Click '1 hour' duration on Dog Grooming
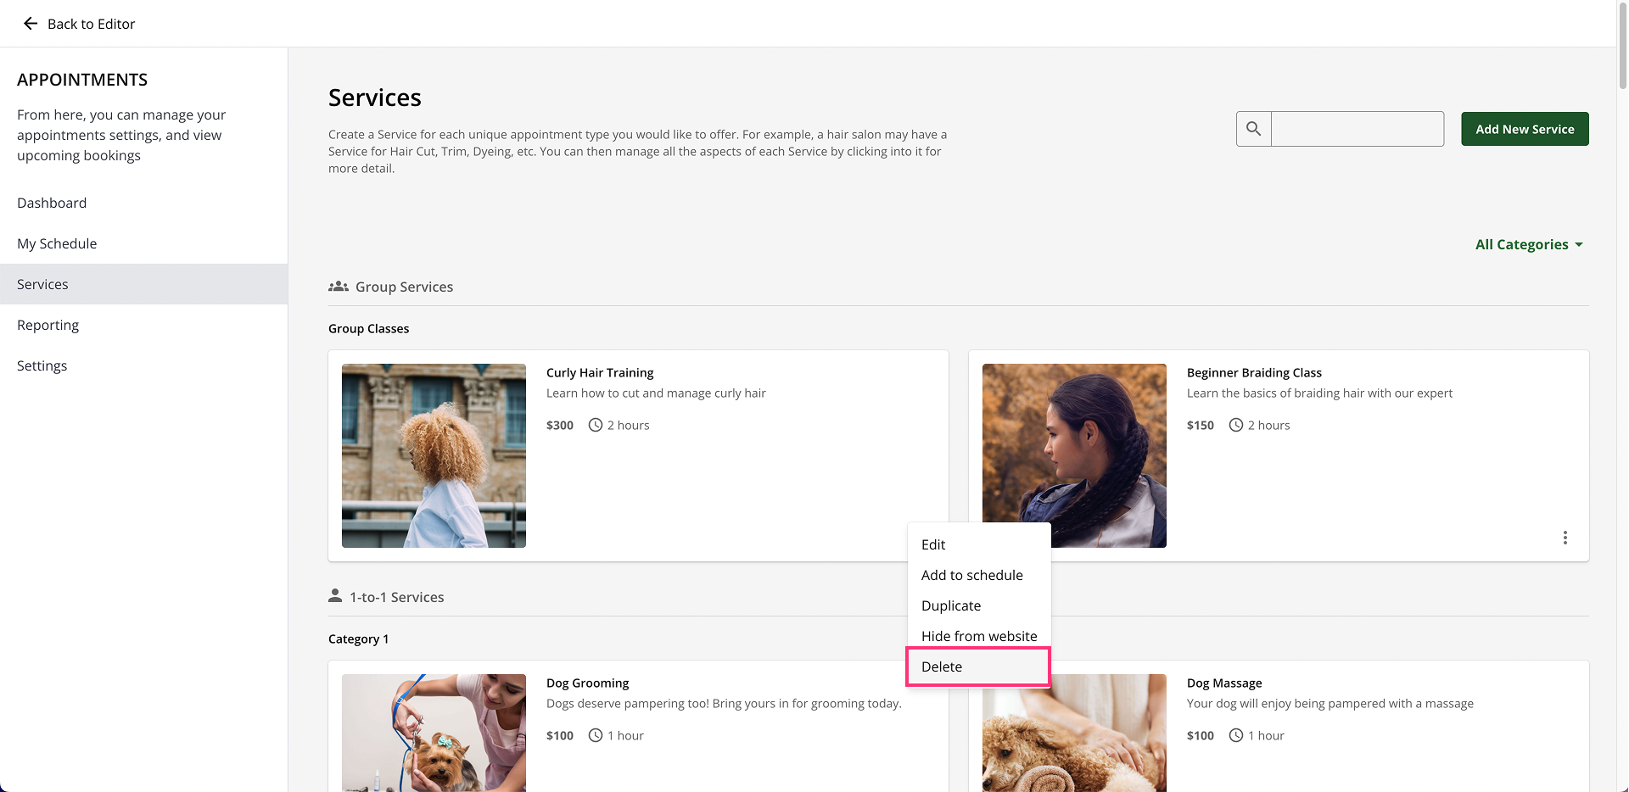1629x792 pixels. tap(625, 735)
